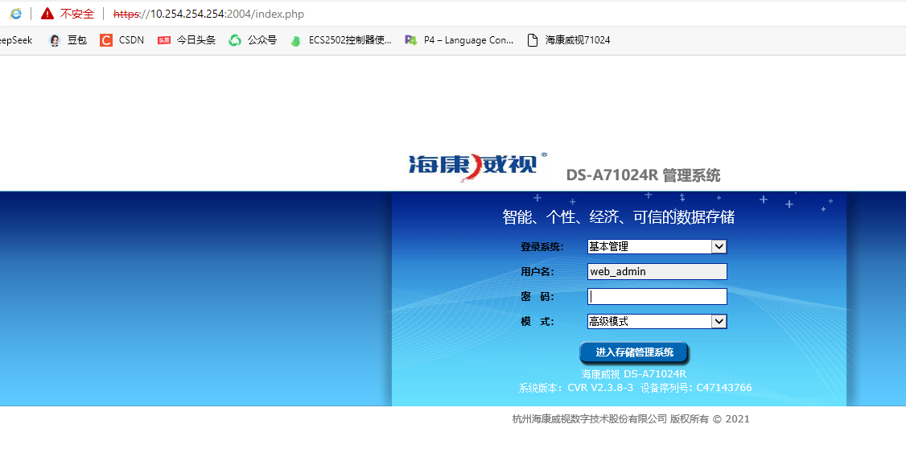Image resolution: width=906 pixels, height=453 pixels.
Task: Click the DS-A71024R 管理系统 title text
Action: 643,175
